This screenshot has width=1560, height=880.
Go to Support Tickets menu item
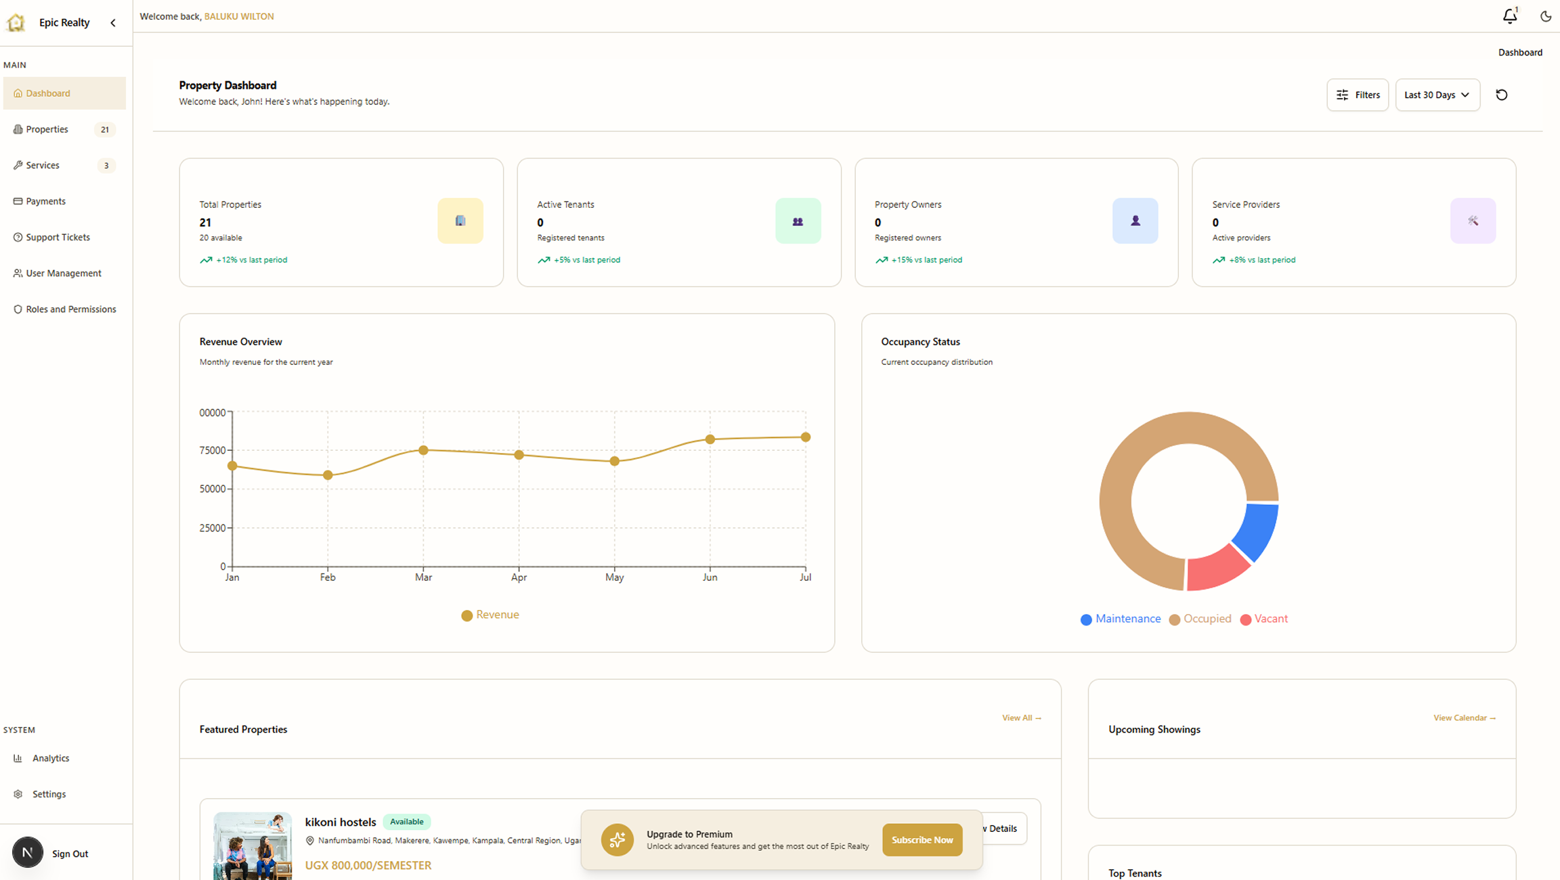(58, 237)
